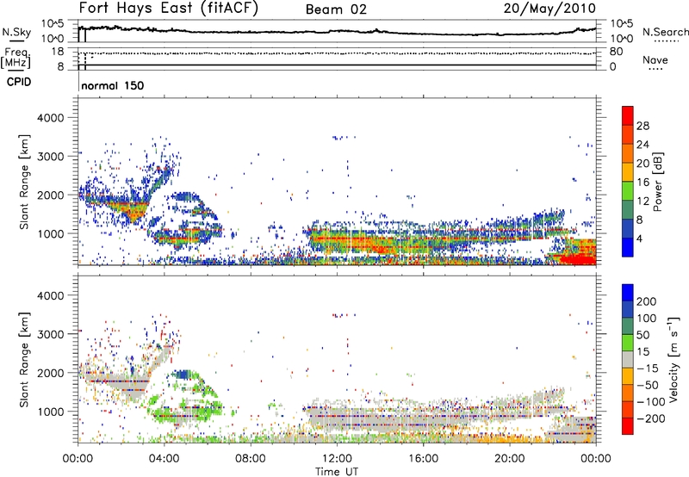The height and width of the screenshot is (477, 689).
Task: Click the 200 tick on Velocity colorbar
Action: (647, 301)
